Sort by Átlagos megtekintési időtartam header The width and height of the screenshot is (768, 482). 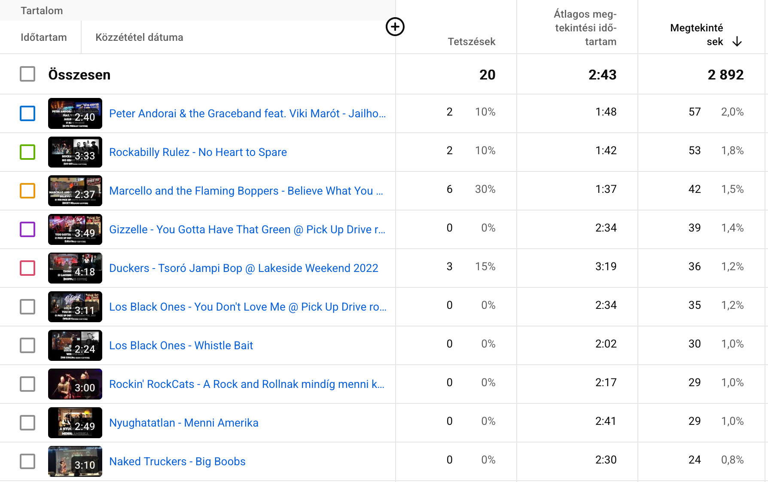585,28
